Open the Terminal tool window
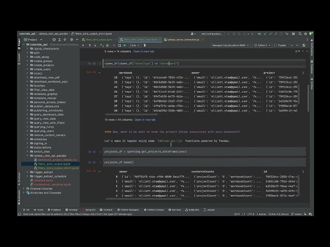330x247 pixels. coord(71,210)
